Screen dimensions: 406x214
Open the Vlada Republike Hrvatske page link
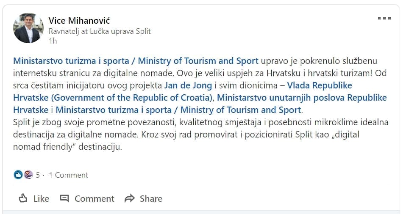point(320,85)
